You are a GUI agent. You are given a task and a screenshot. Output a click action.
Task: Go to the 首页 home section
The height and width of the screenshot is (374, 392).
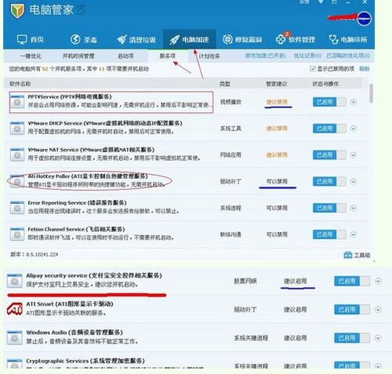31,39
